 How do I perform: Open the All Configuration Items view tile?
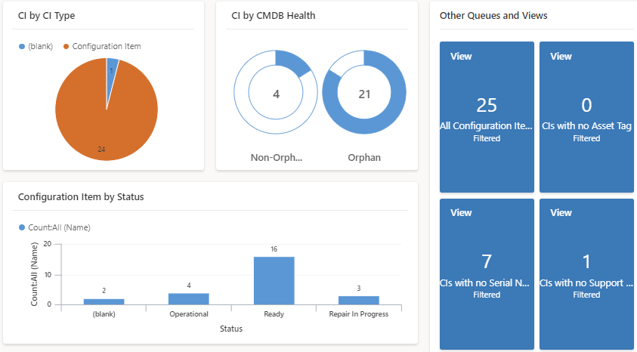tap(487, 116)
